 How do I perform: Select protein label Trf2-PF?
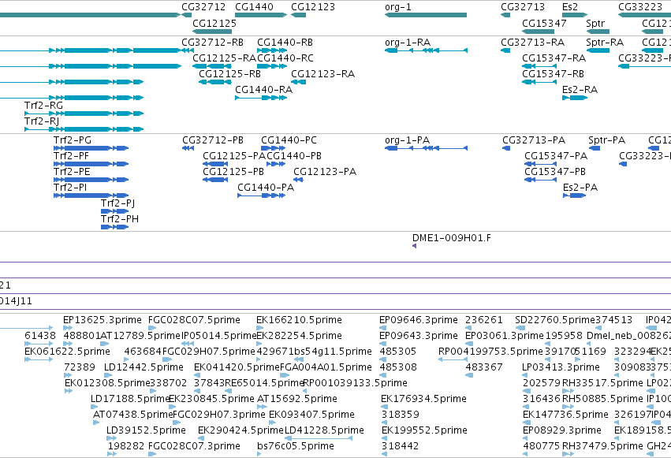[72, 155]
